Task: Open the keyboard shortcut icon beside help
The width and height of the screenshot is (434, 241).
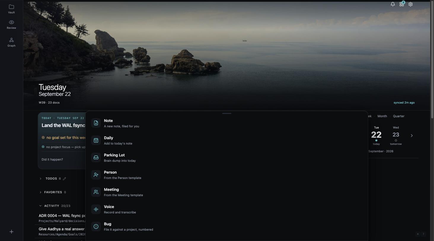Action: click(x=418, y=234)
